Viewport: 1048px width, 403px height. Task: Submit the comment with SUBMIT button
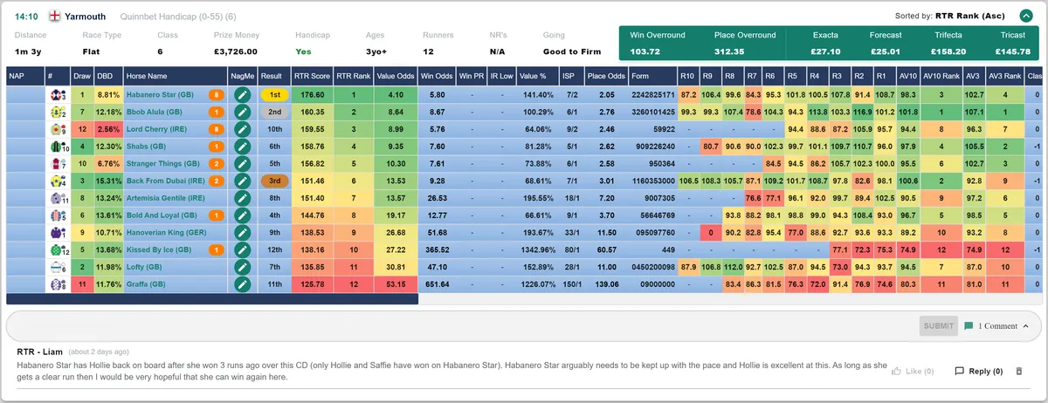click(x=939, y=326)
